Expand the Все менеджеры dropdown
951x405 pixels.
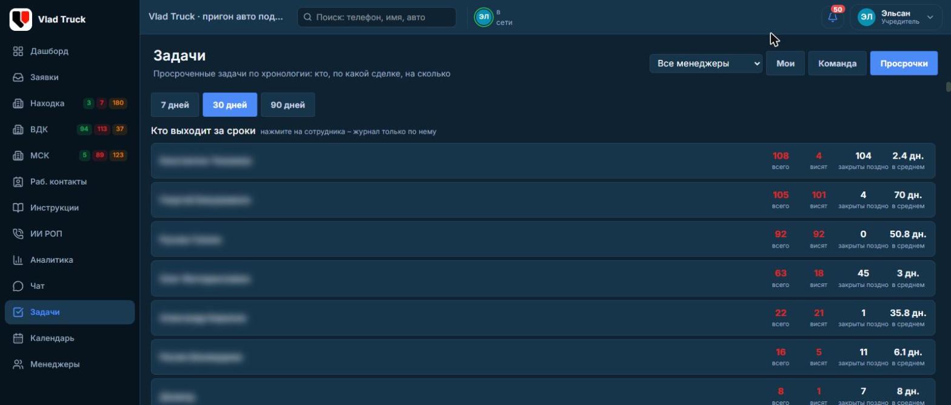pyautogui.click(x=706, y=63)
